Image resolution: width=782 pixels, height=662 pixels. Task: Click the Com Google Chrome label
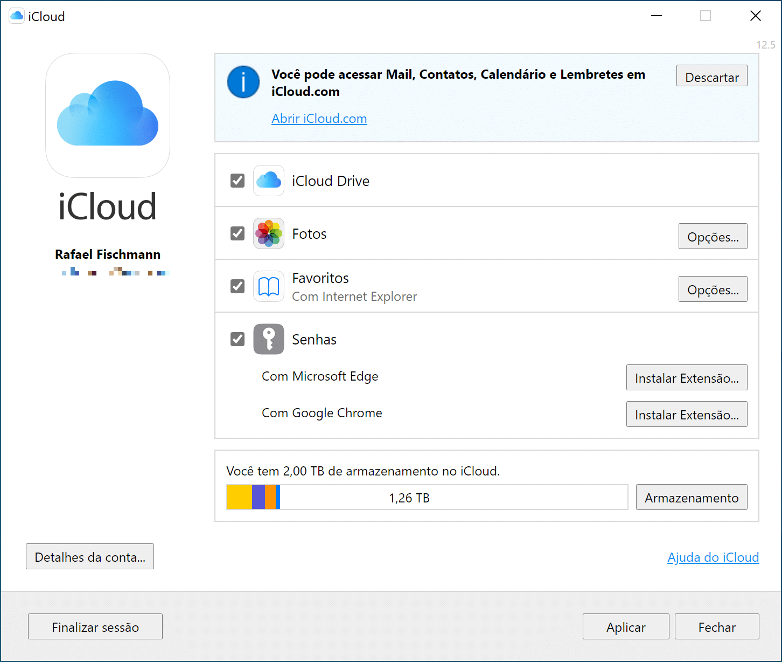322,413
